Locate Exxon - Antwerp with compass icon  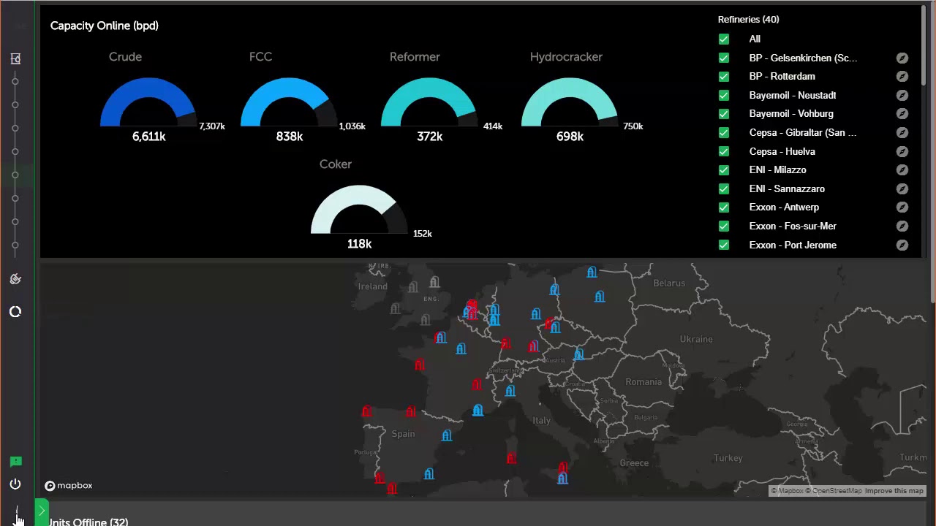click(902, 207)
